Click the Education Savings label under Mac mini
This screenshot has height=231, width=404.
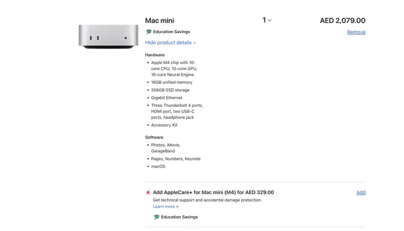(171, 31)
